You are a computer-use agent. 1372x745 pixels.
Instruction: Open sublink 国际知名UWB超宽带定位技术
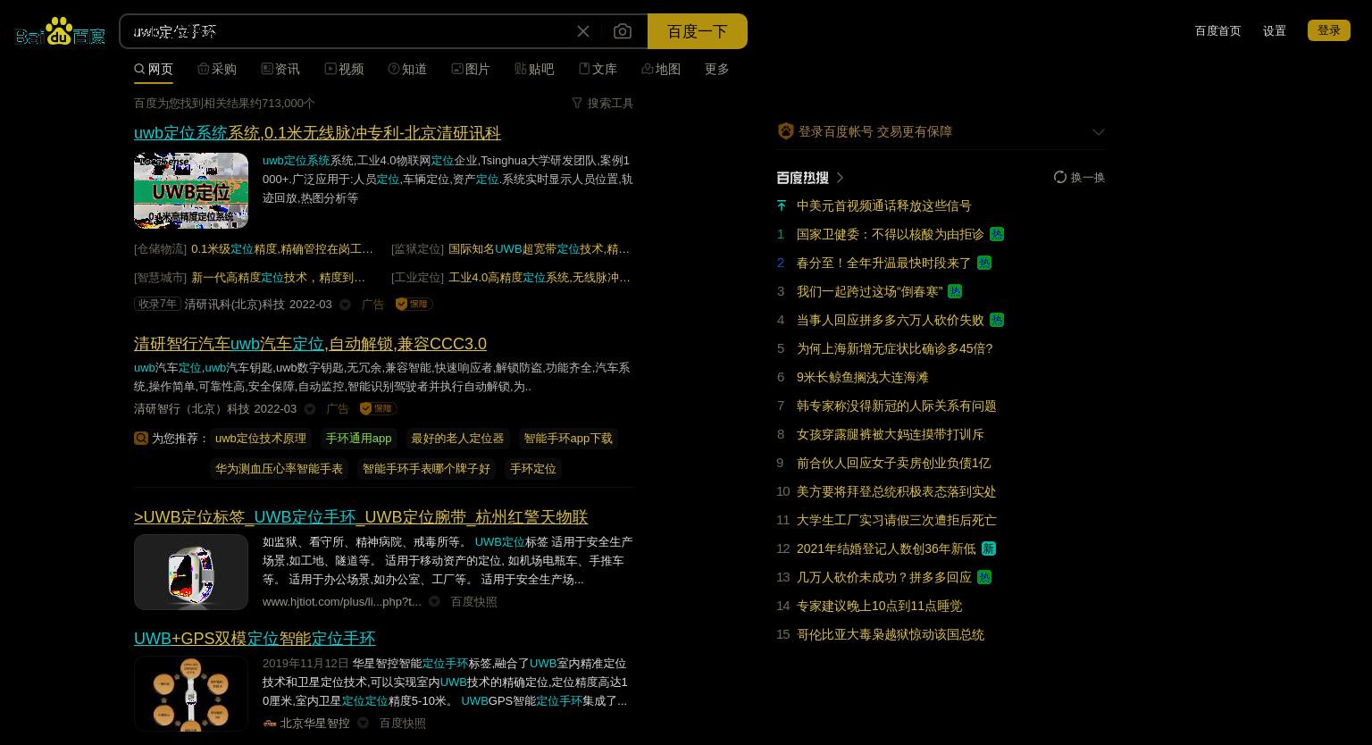coord(539,248)
